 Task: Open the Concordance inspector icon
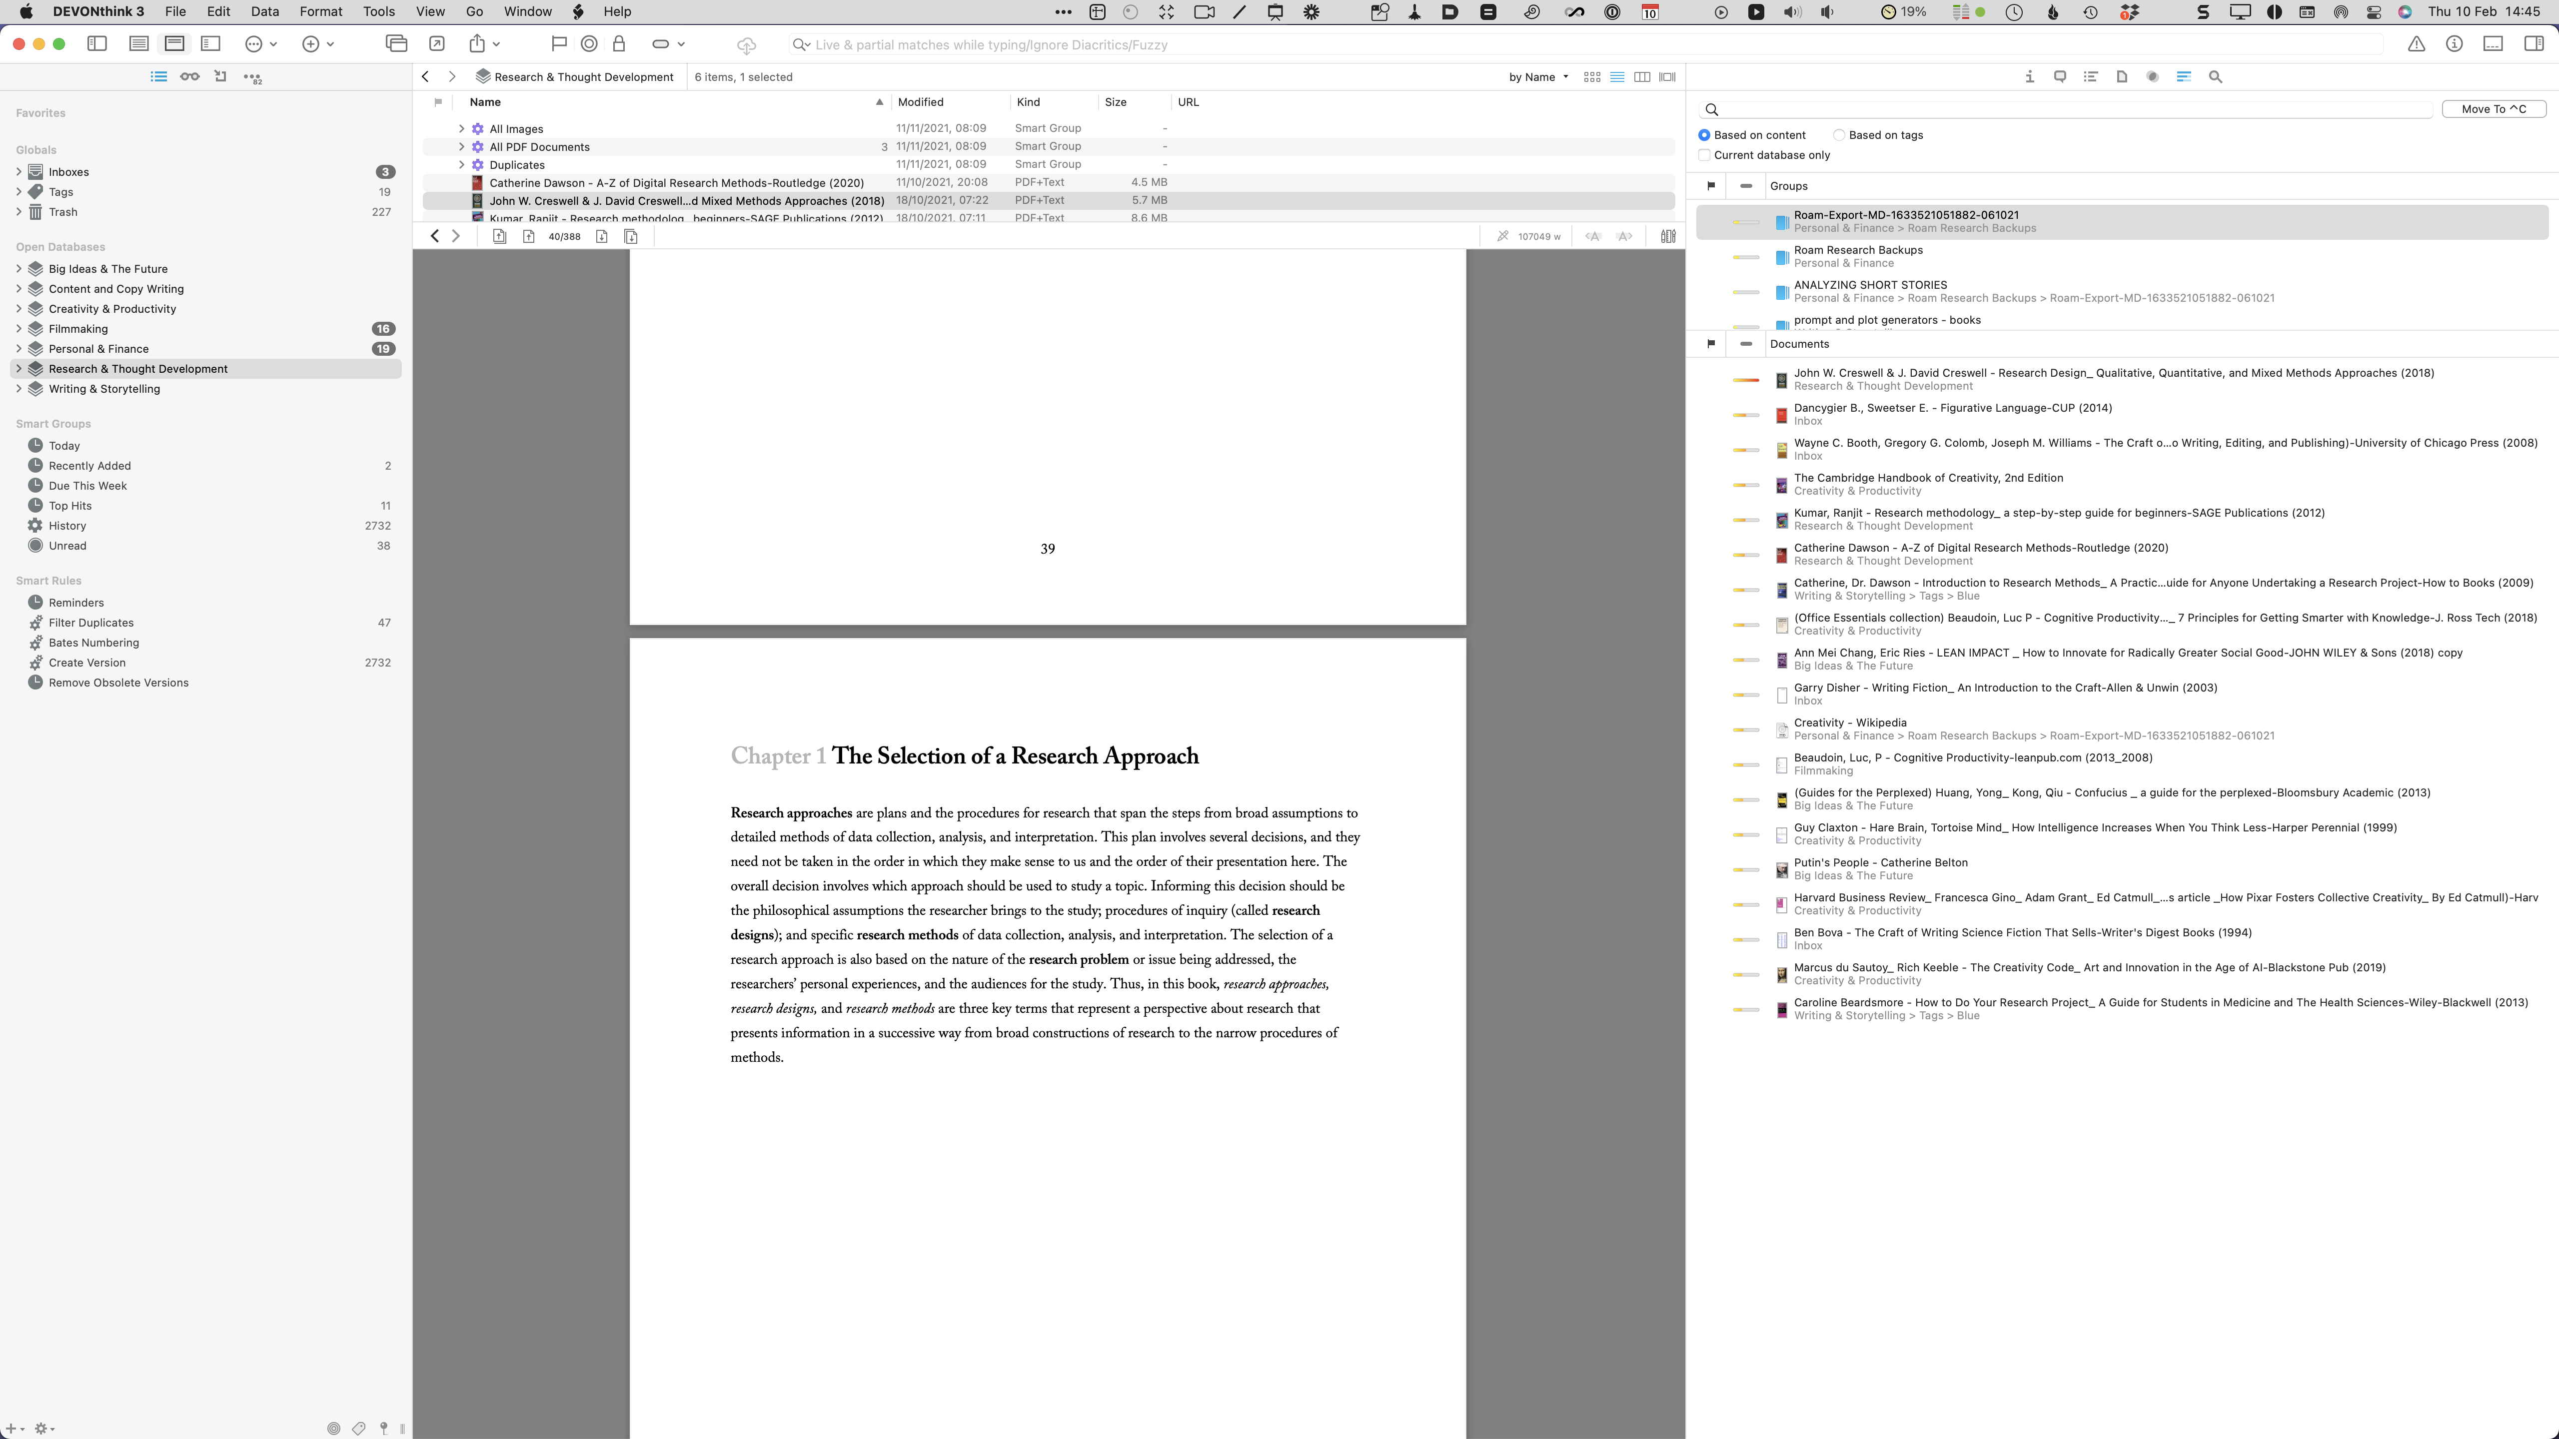[2152, 76]
